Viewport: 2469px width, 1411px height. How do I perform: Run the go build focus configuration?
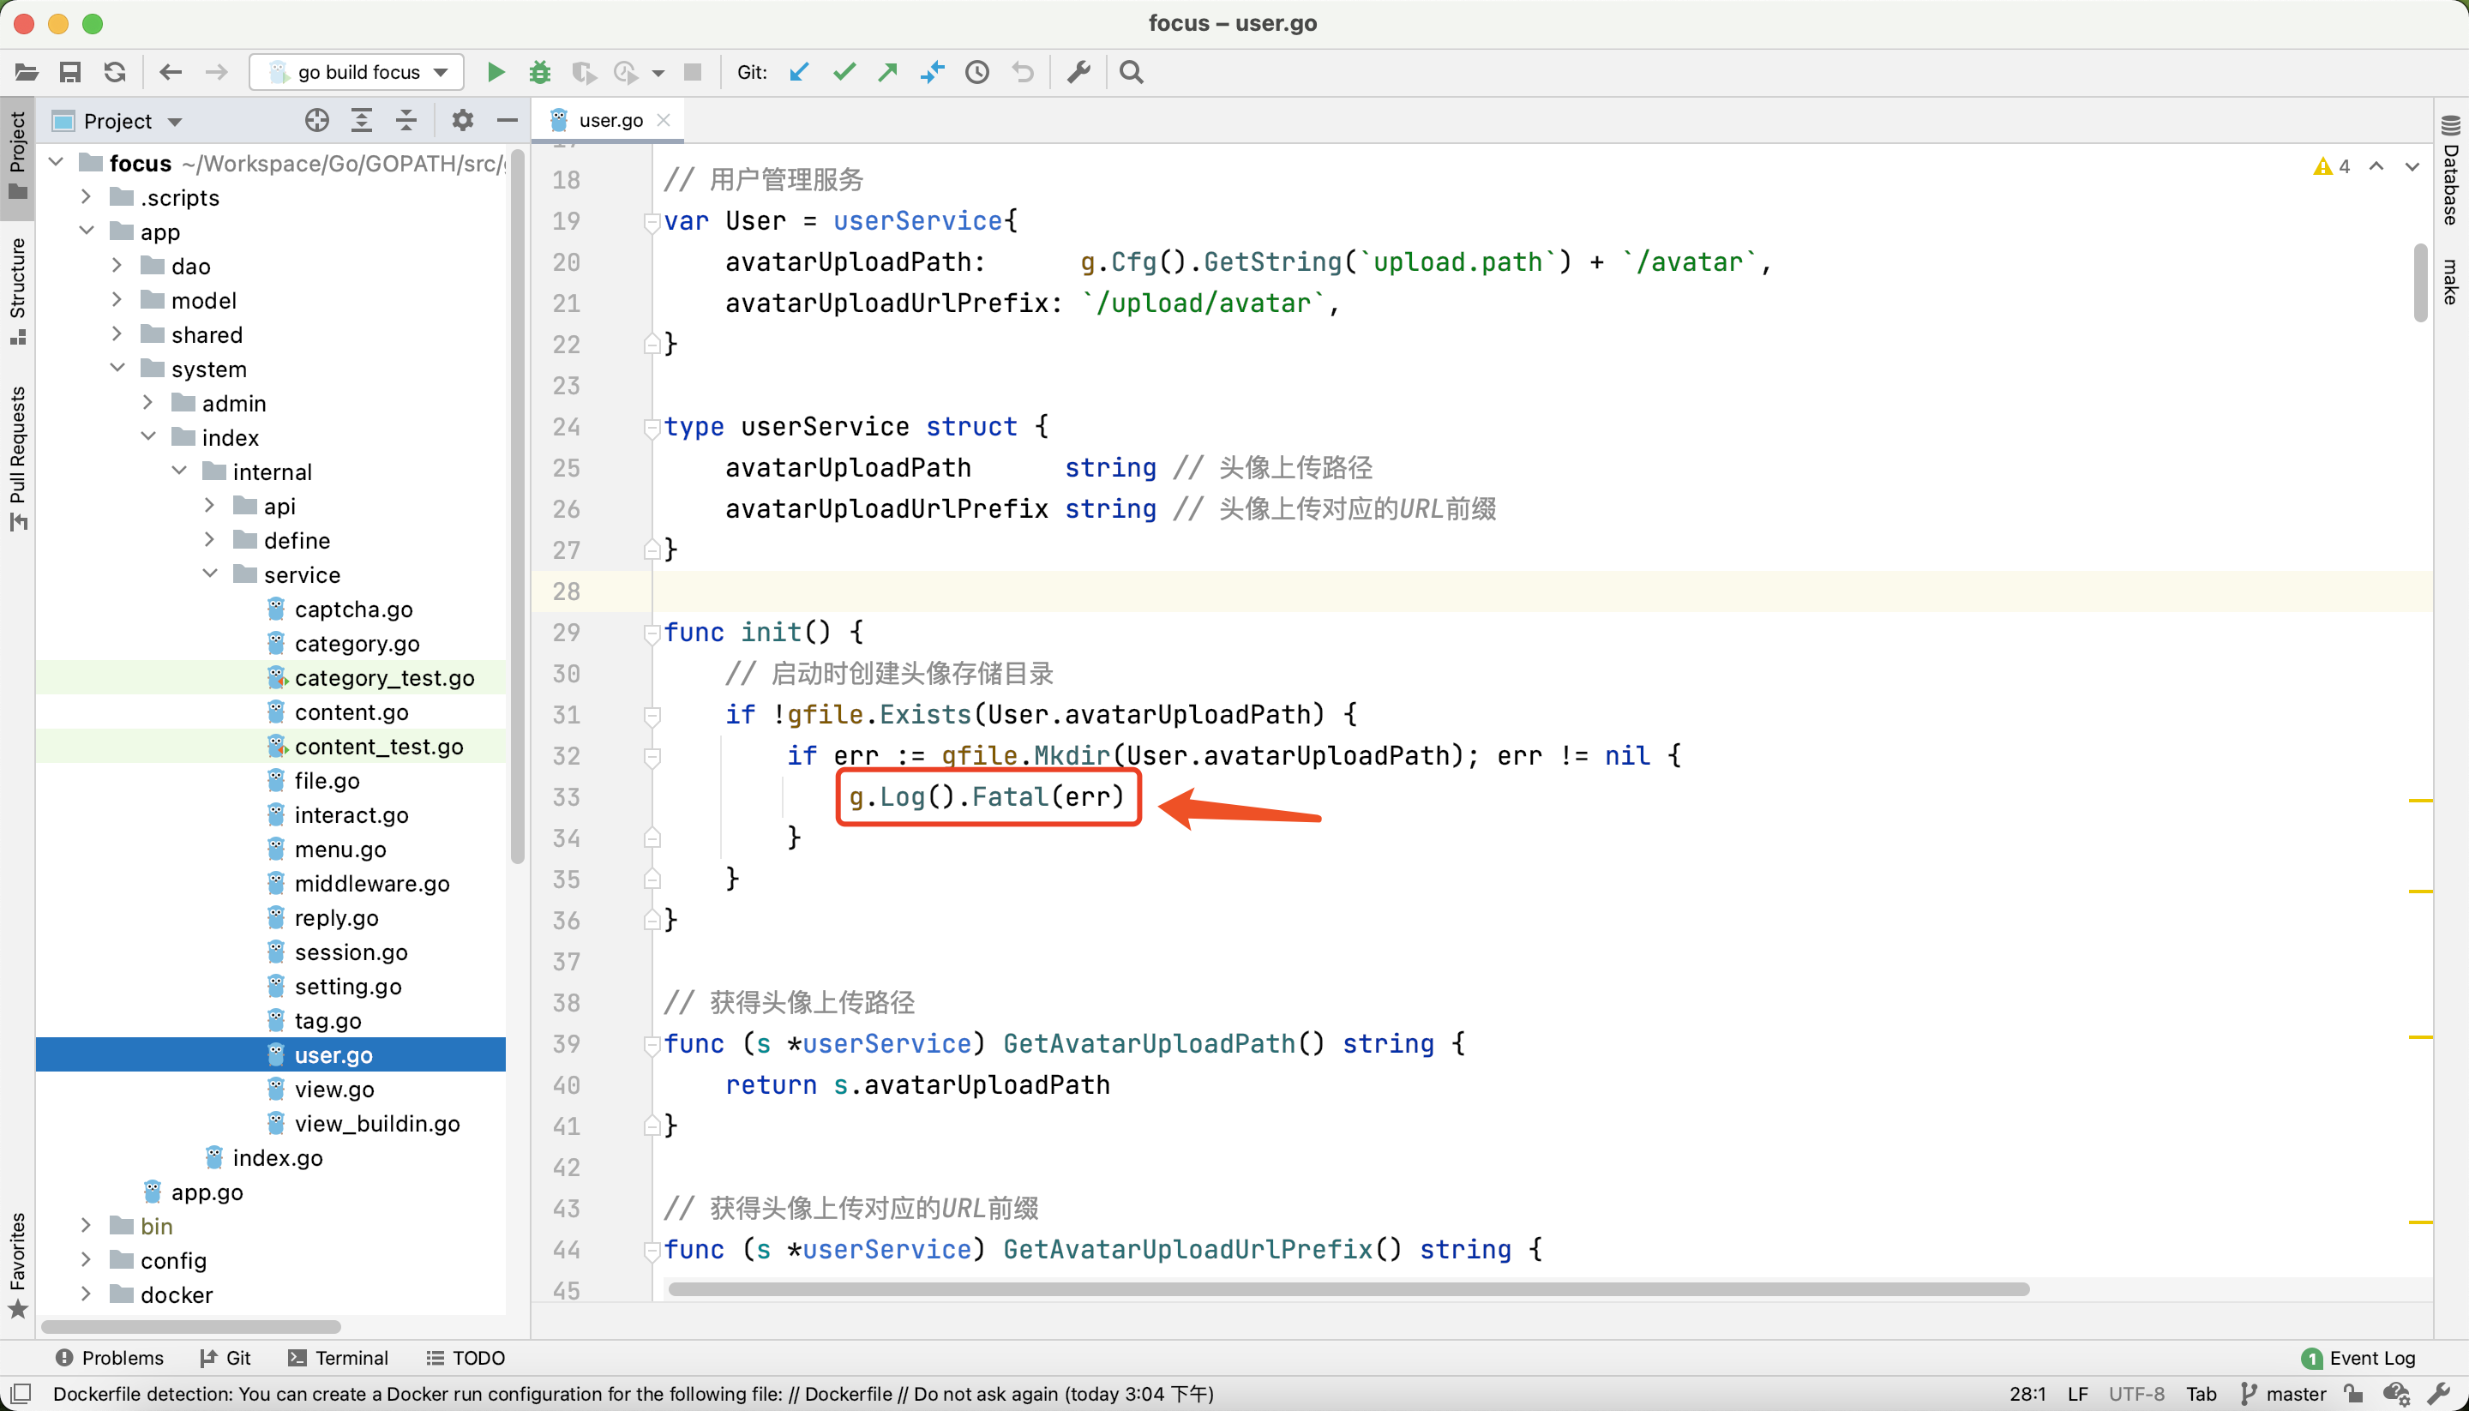pos(496,72)
